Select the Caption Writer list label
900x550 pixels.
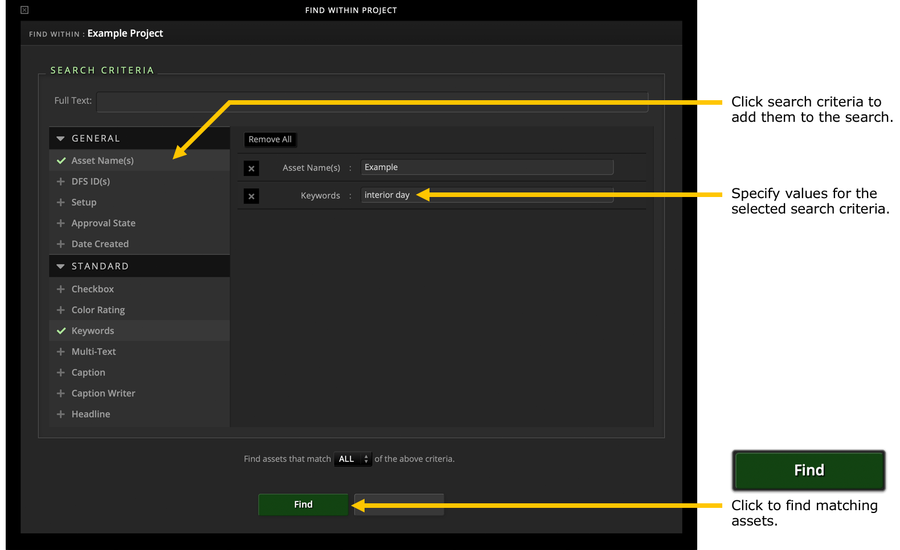(x=103, y=393)
